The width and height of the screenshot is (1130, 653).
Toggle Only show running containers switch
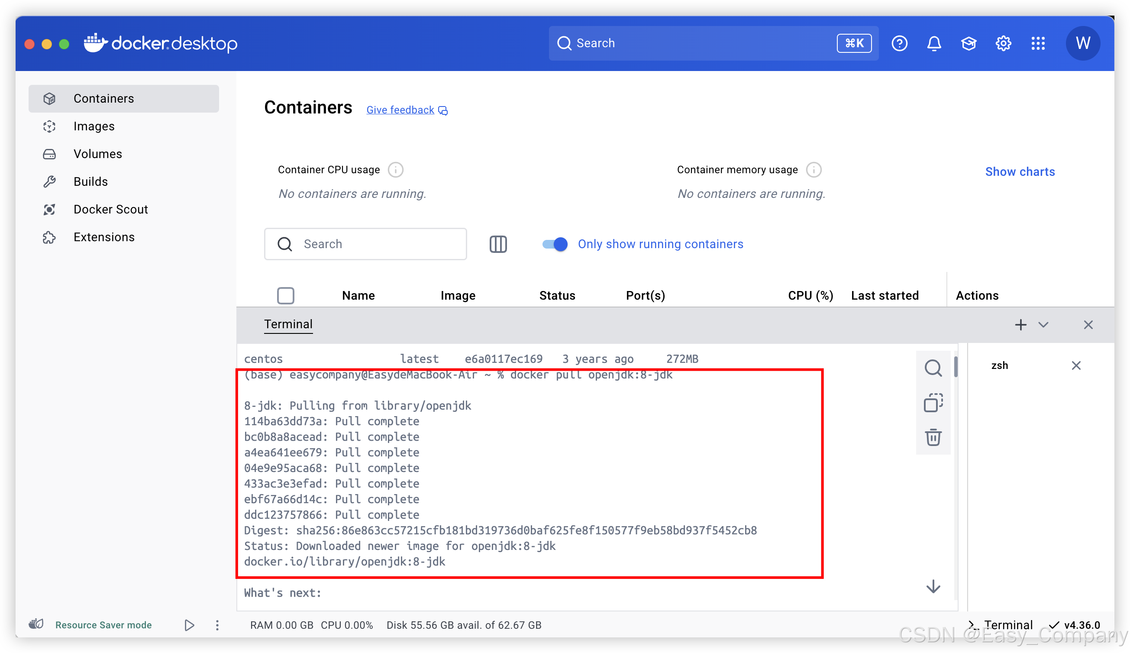point(555,244)
